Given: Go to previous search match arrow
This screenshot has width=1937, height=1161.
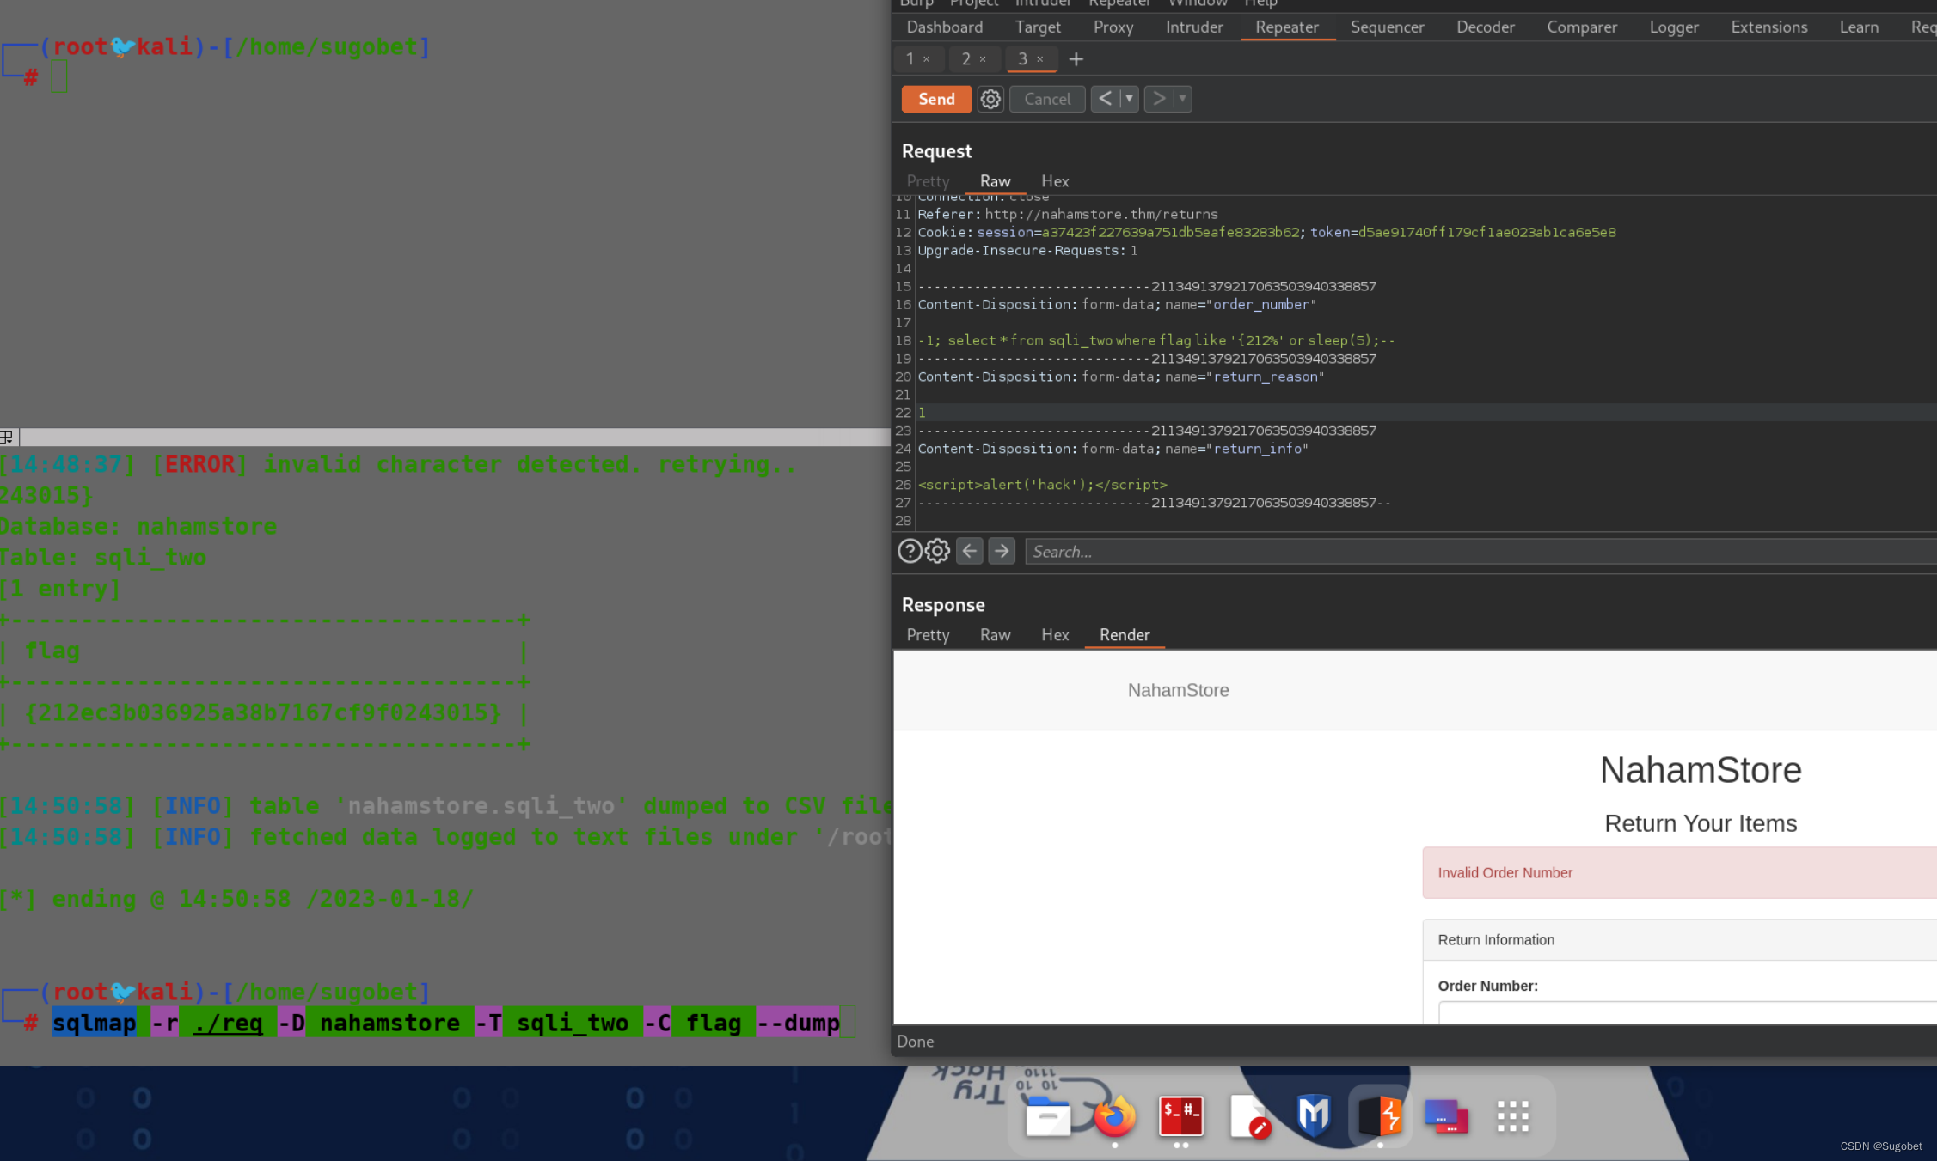Looking at the screenshot, I should [x=970, y=551].
